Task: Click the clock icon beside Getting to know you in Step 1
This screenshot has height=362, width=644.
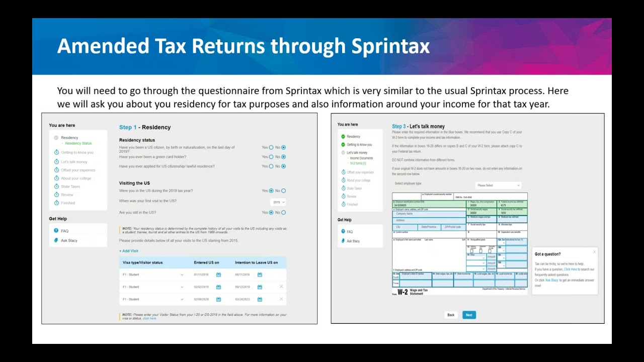Action: coord(56,152)
